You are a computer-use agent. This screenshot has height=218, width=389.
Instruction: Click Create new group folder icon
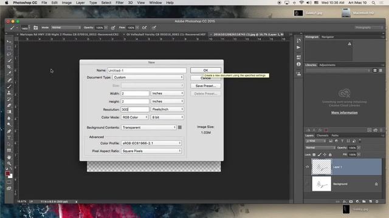(x=363, y=202)
